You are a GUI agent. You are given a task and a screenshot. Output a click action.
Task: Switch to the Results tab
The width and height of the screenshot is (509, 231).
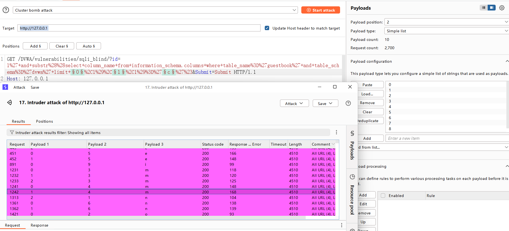click(18, 121)
